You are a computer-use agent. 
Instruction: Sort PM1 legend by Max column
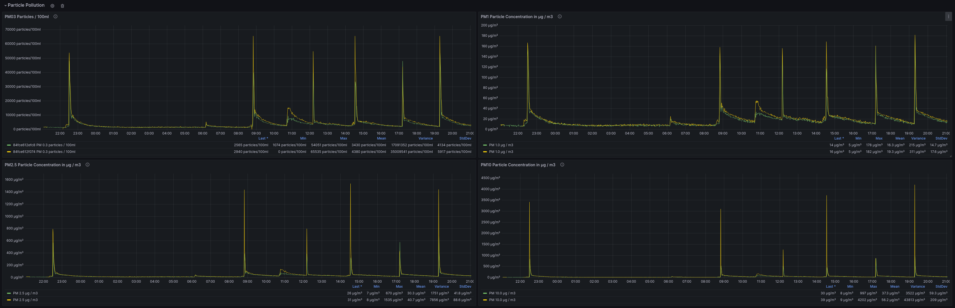click(879, 138)
